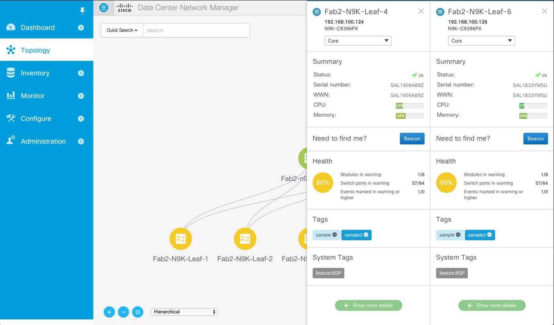Expand the Dashboard menu chevron
This screenshot has width=554, height=325.
coord(81,27)
